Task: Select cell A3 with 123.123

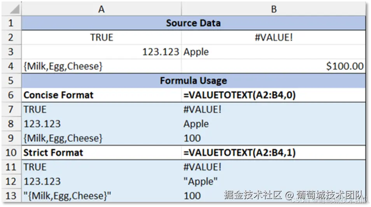Action: pos(101,52)
